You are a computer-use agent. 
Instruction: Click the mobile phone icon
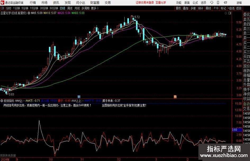(x=218, y=3)
